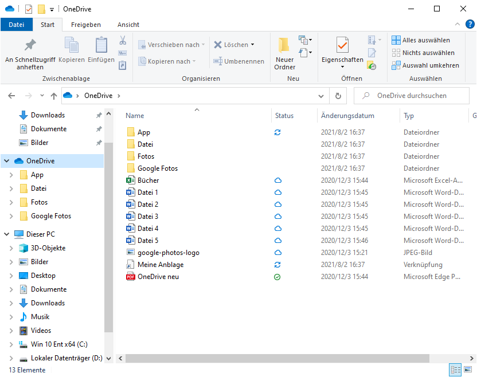Switch to details view toggle
This screenshot has height=377, width=477.
pyautogui.click(x=456, y=370)
